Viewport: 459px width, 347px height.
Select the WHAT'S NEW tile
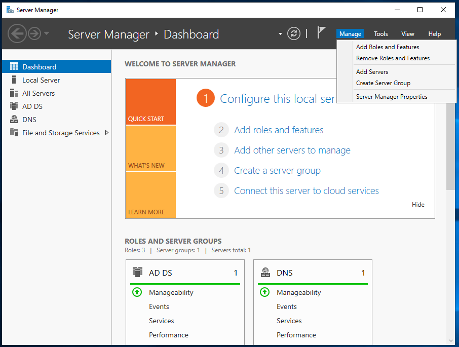click(151, 148)
